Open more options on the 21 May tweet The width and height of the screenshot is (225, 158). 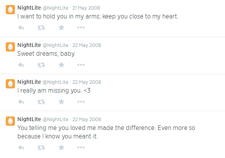pos(81,27)
